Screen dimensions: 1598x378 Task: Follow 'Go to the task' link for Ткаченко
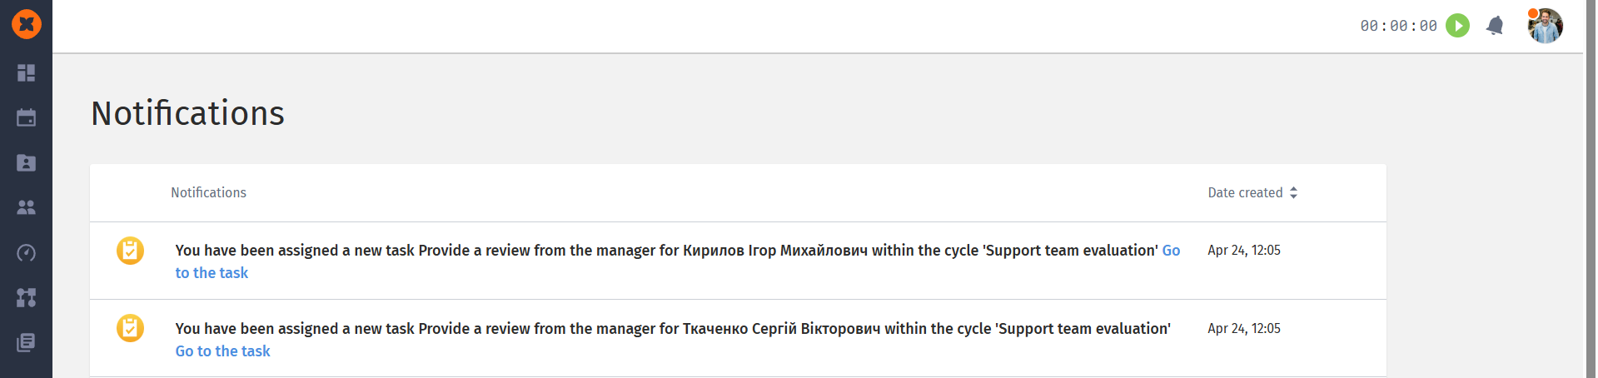[x=222, y=351]
